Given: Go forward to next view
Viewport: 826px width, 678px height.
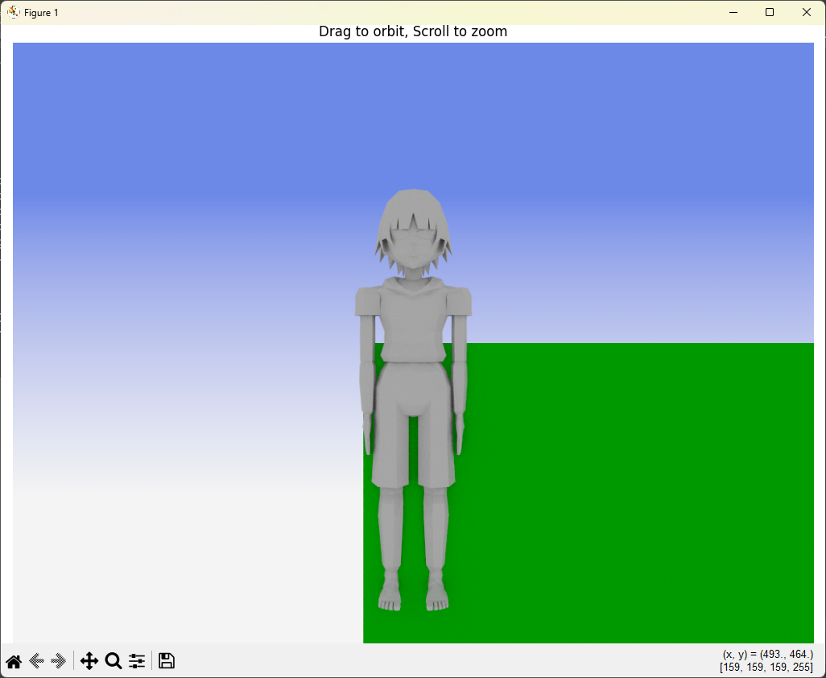Looking at the screenshot, I should 58,661.
